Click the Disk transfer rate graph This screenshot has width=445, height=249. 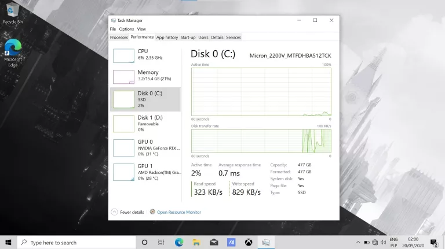(261, 141)
